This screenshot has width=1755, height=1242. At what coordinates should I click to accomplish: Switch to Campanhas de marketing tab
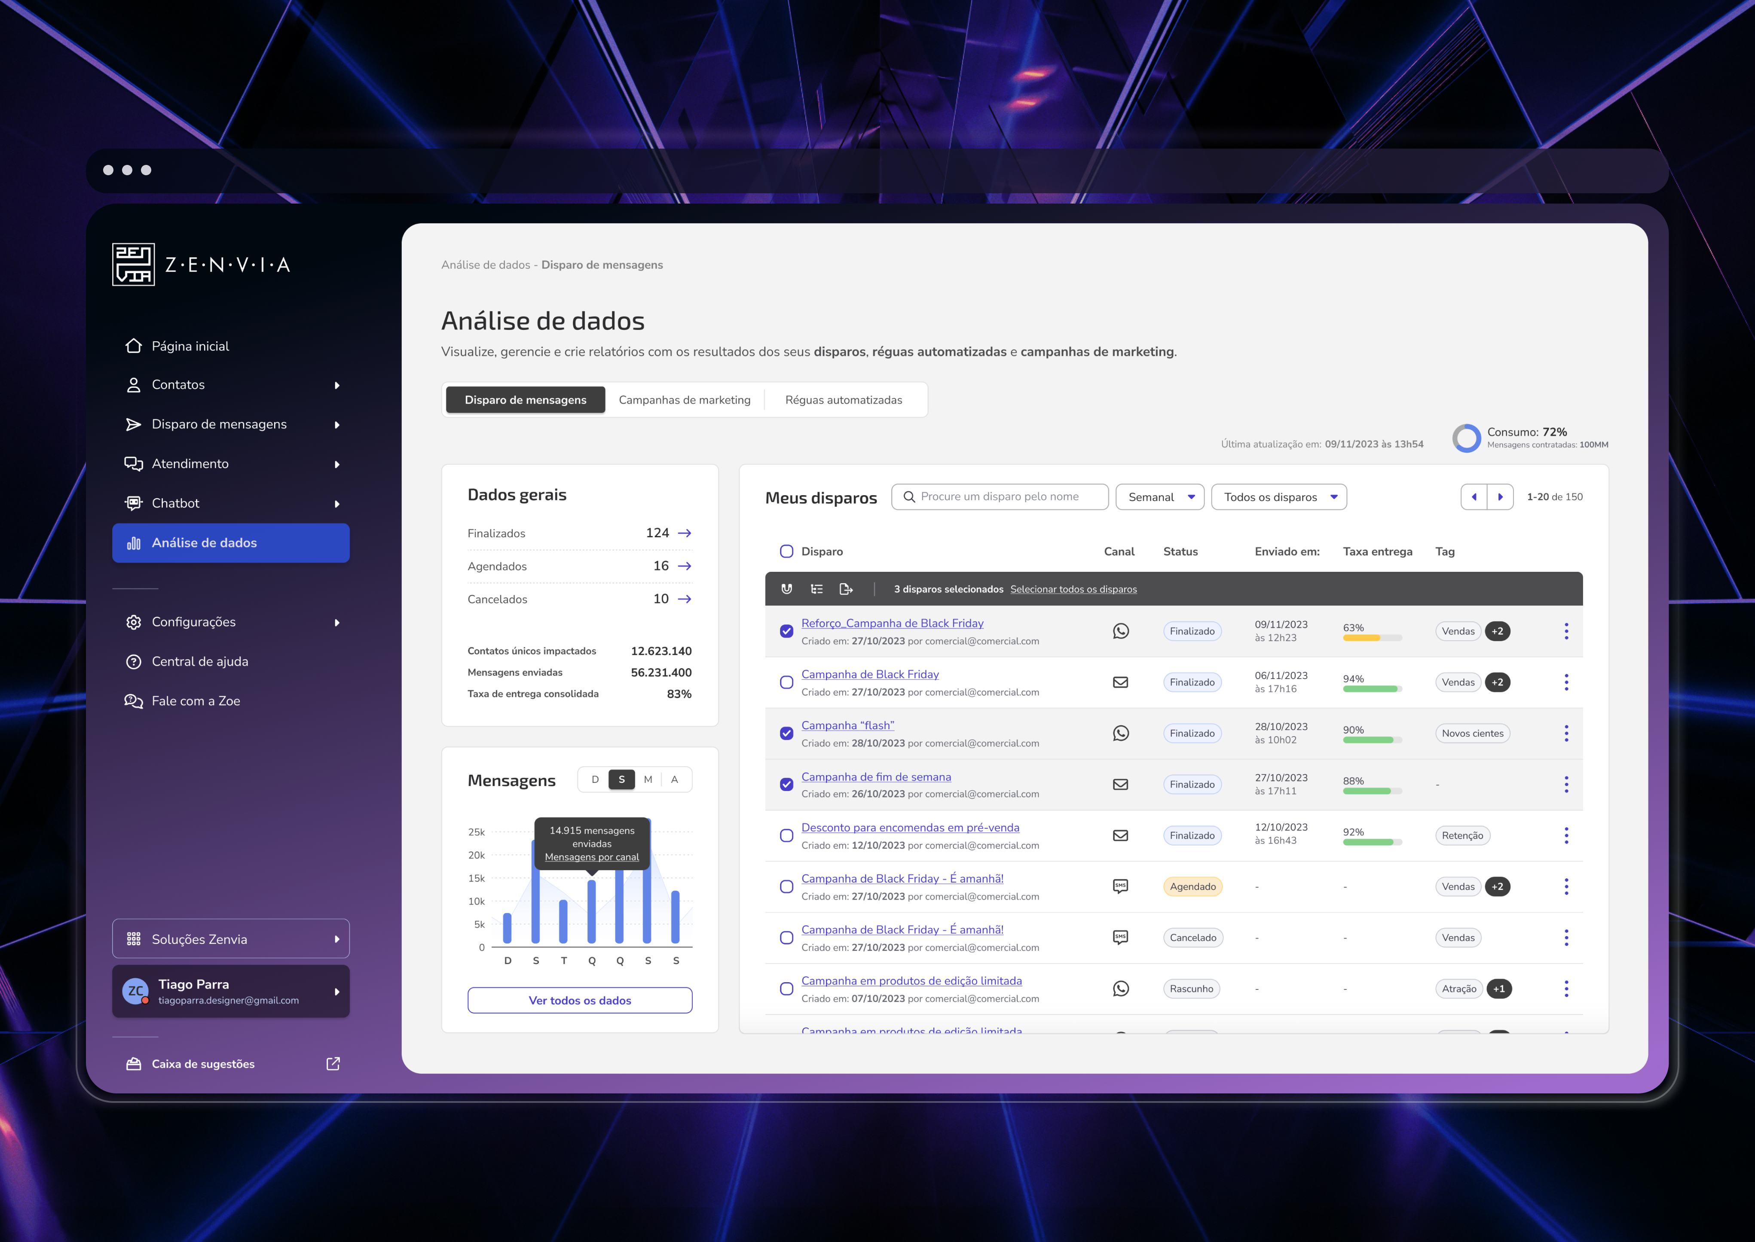684,400
